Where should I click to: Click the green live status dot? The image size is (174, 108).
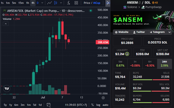[x=91, y=11]
